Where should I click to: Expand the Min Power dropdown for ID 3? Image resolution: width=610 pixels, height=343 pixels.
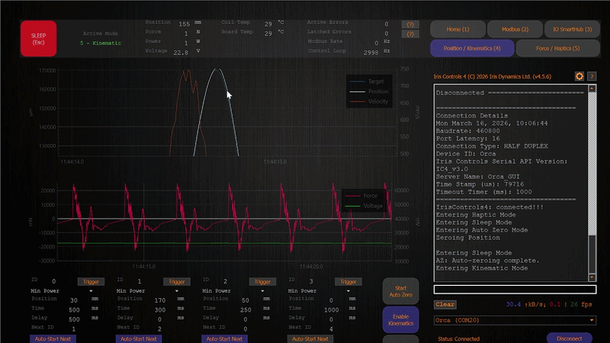pyautogui.click(x=348, y=290)
